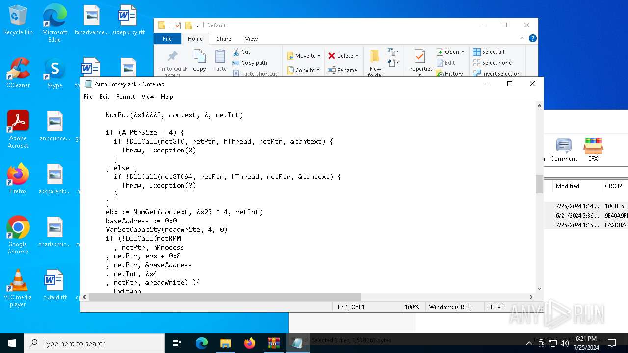This screenshot has width=628, height=353.
Task: Open notification center on taskbar
Action: coord(612,343)
